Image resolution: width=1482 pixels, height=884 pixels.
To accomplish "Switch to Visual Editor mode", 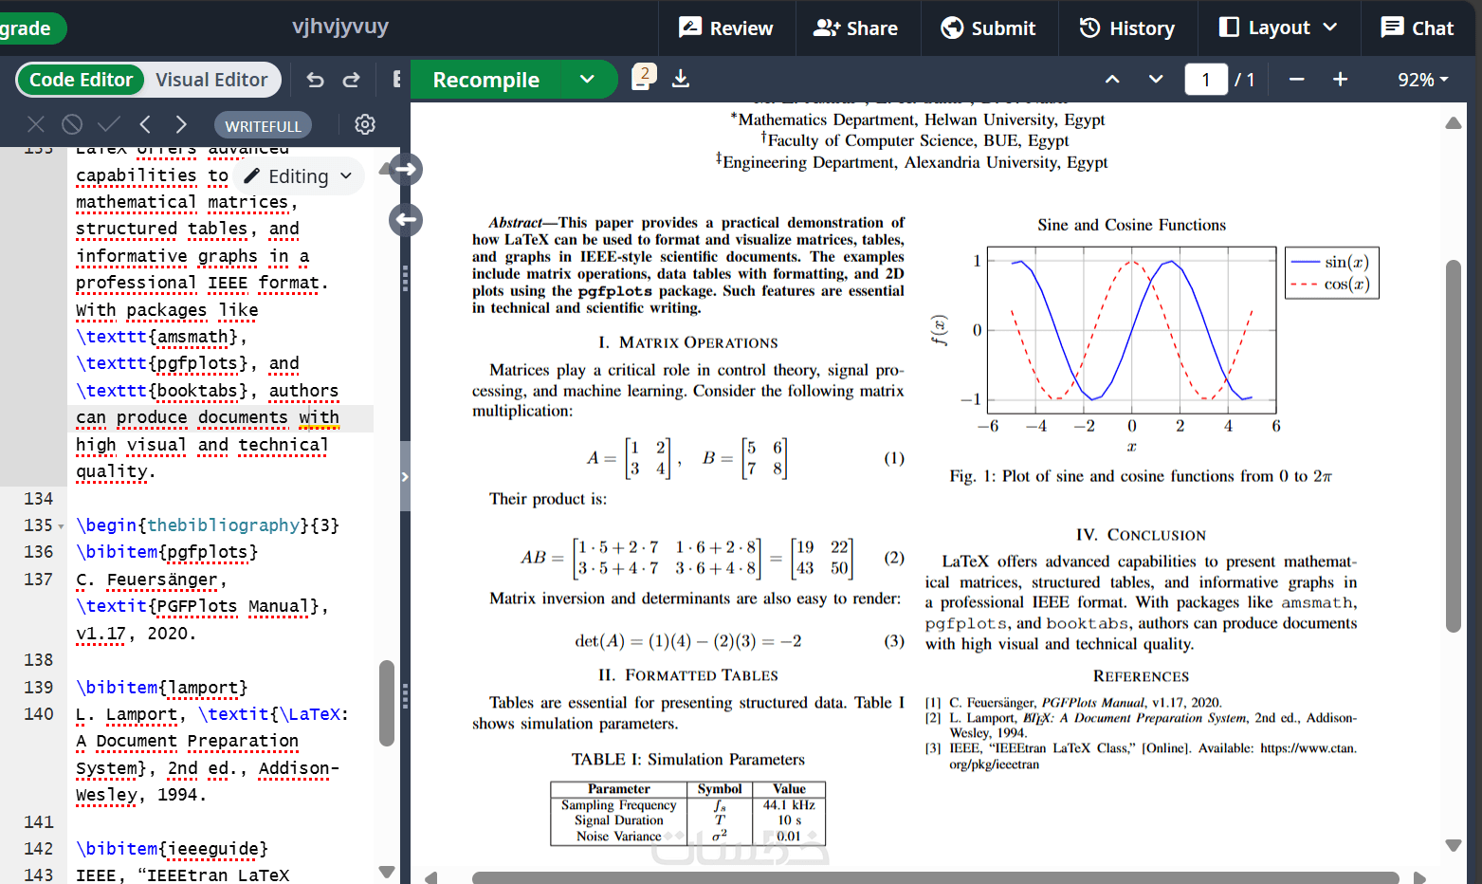I will (211, 80).
